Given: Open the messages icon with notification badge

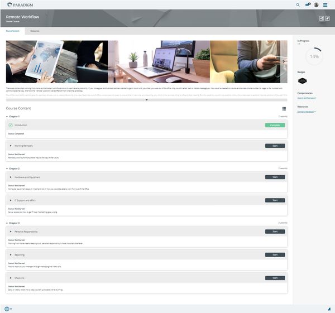Looking at the screenshot, I should point(307,4).
